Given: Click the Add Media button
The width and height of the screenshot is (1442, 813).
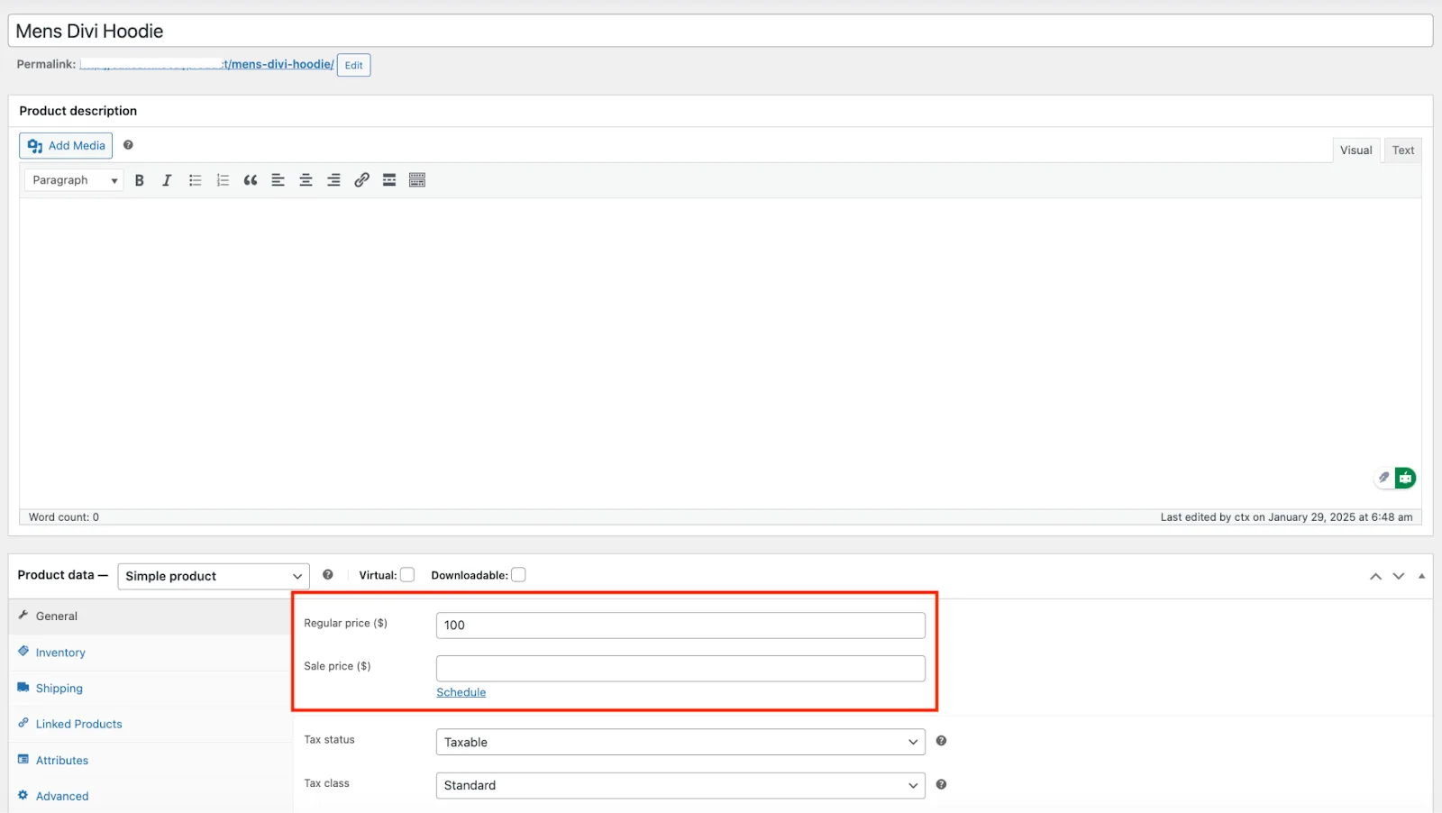Looking at the screenshot, I should pos(66,146).
